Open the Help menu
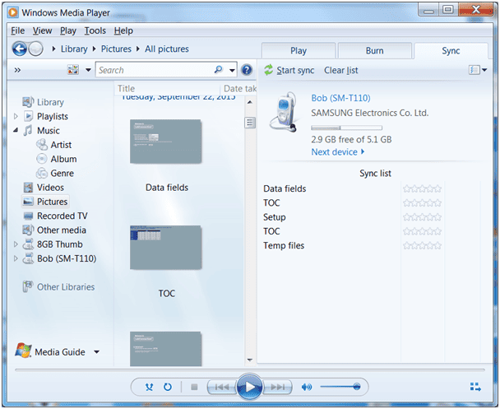This screenshot has width=500, height=409. (123, 30)
